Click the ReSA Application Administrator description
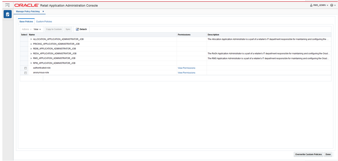The height and width of the screenshot is (161, 338). 269,54
